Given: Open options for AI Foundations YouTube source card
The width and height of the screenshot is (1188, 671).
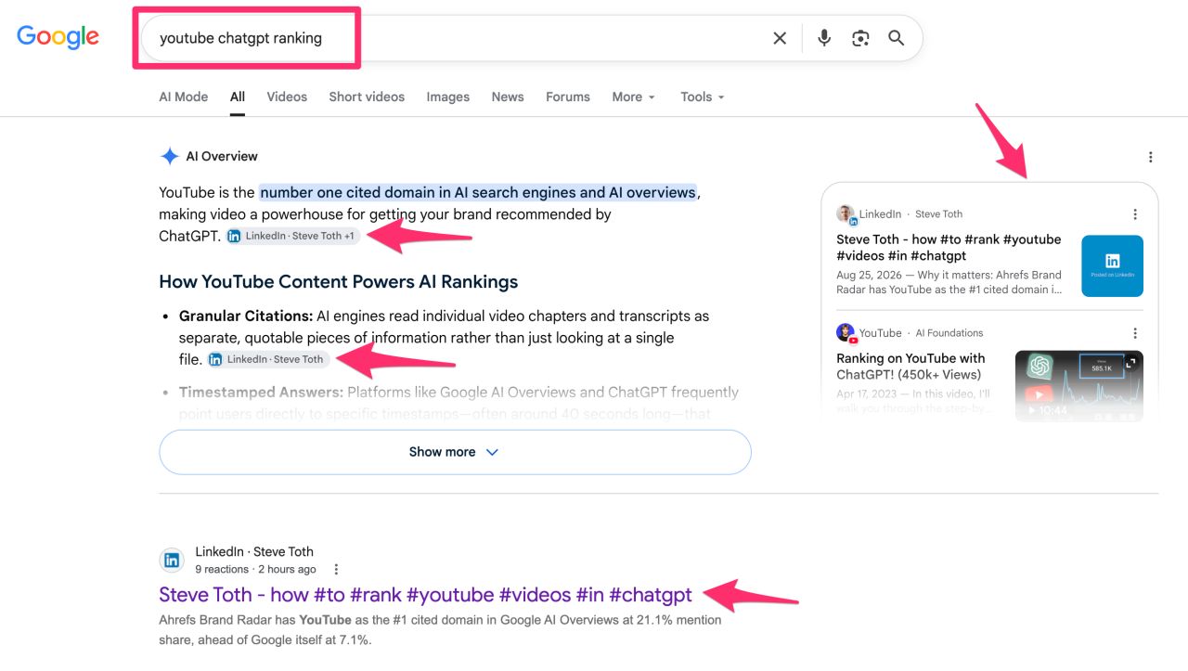Looking at the screenshot, I should (1134, 333).
